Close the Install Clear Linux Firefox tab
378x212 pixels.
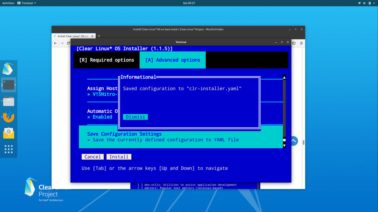pyautogui.click(x=92, y=36)
